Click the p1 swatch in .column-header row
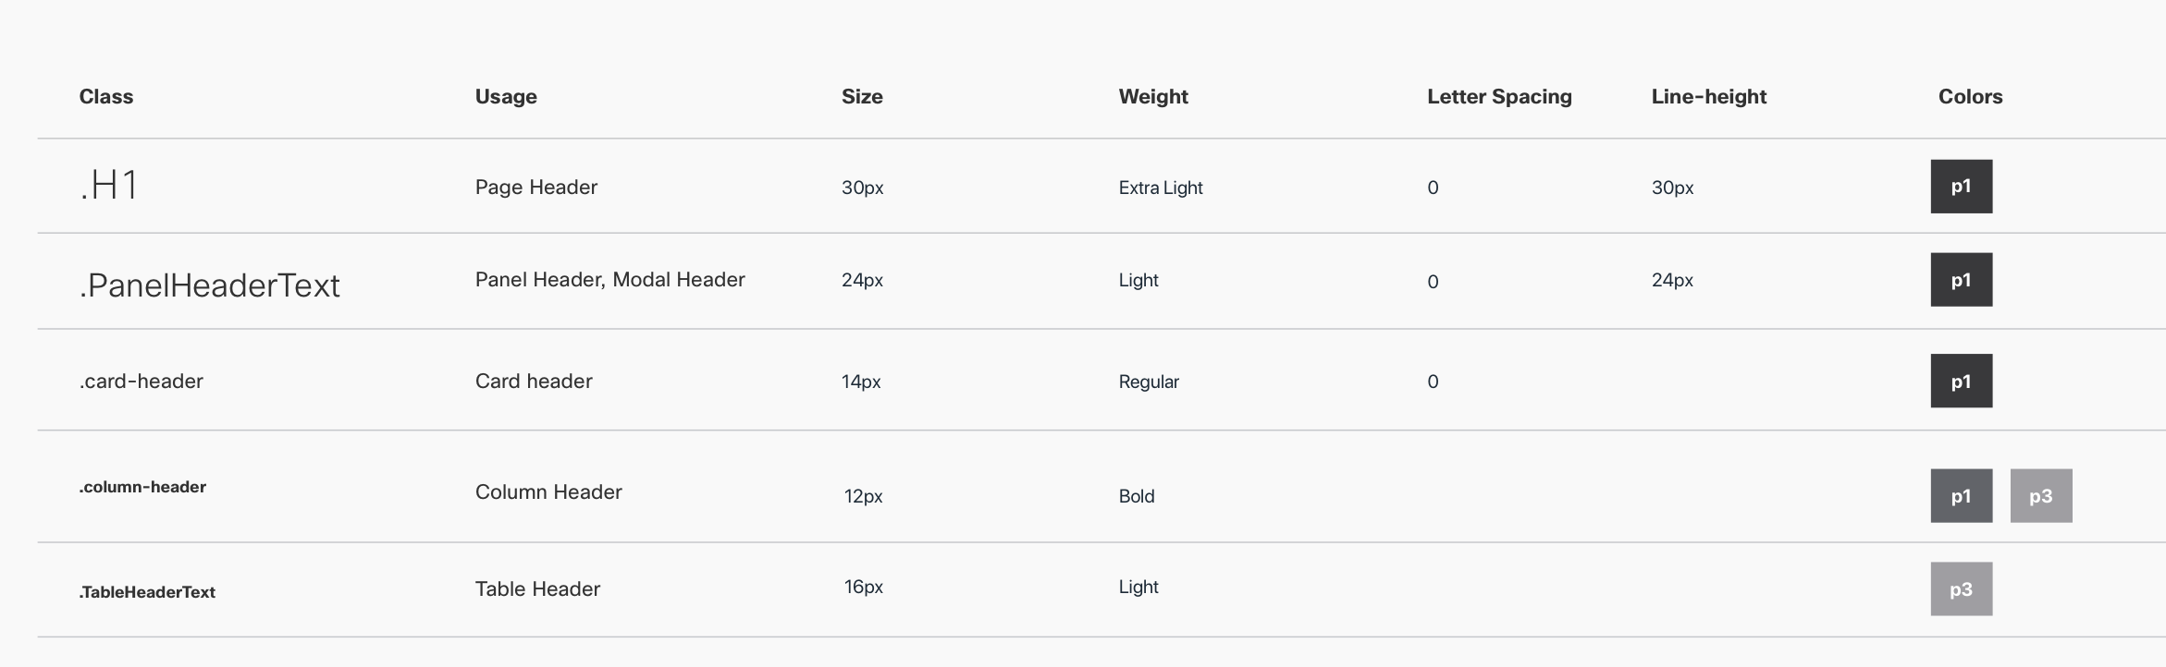Screen dimensions: 2166x667 point(1961,496)
